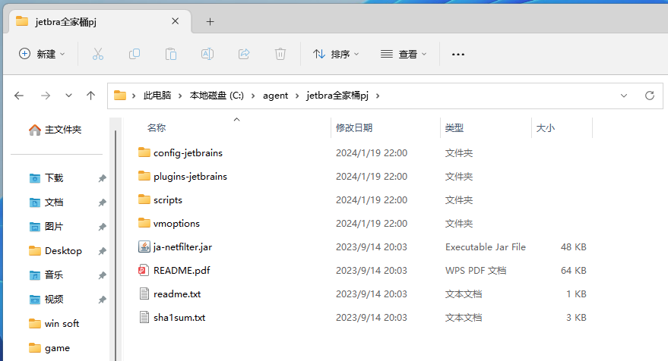
Task: Click jetbra全家桶pj in breadcrumb path
Action: coord(337,96)
